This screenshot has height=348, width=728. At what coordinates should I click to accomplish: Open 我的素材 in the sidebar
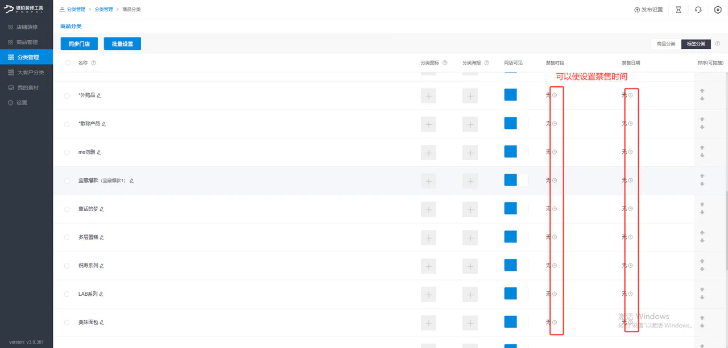(x=26, y=87)
